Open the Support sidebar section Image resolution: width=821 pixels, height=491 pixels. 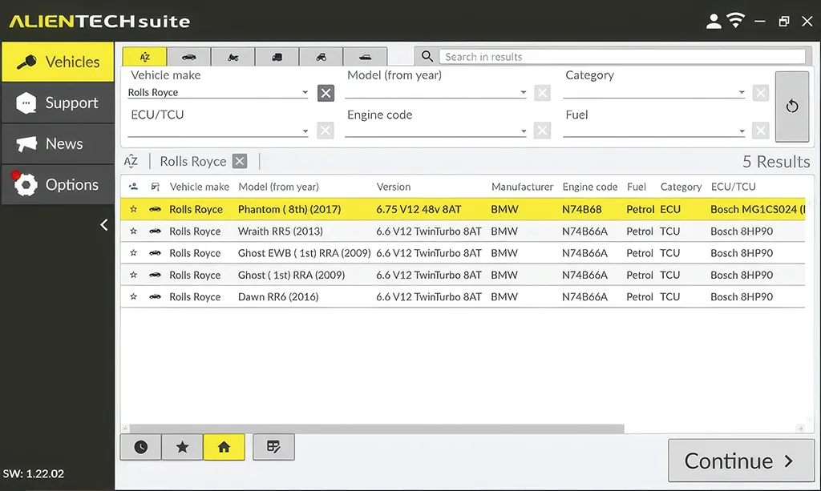(58, 103)
